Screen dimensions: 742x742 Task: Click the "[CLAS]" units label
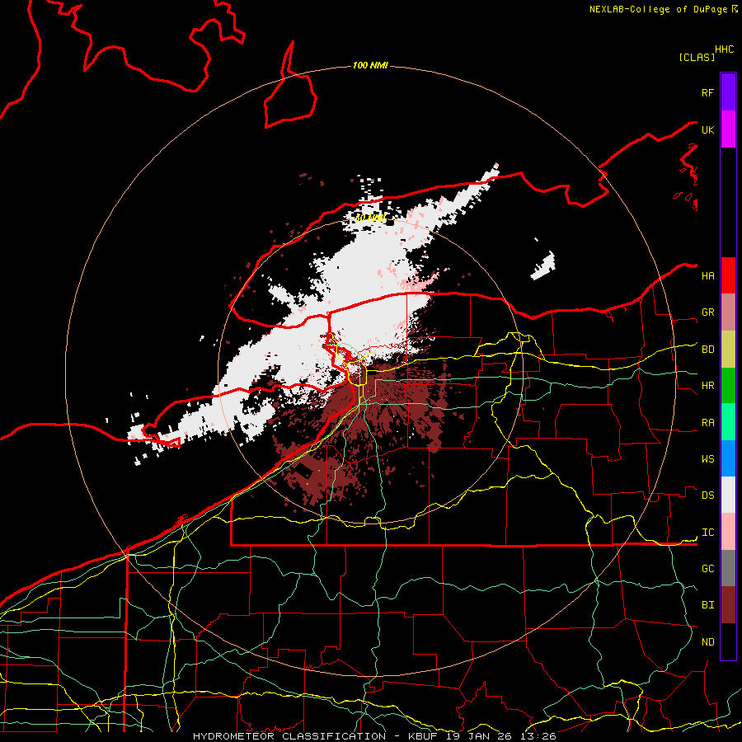pos(697,57)
